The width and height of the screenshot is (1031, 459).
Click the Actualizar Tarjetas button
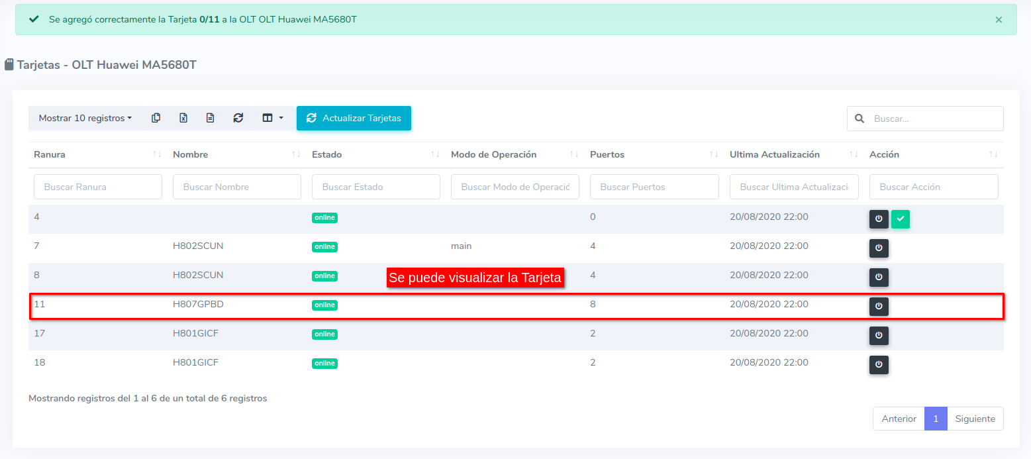[354, 118]
